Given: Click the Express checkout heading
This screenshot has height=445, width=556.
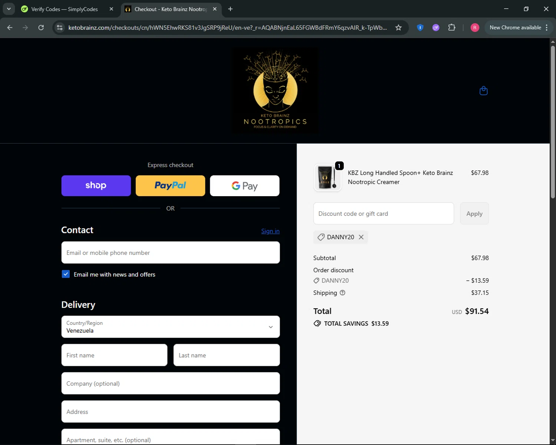Looking at the screenshot, I should 171,165.
